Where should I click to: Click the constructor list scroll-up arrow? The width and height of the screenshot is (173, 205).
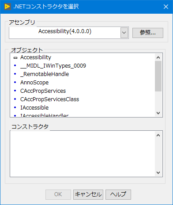coord(158,135)
